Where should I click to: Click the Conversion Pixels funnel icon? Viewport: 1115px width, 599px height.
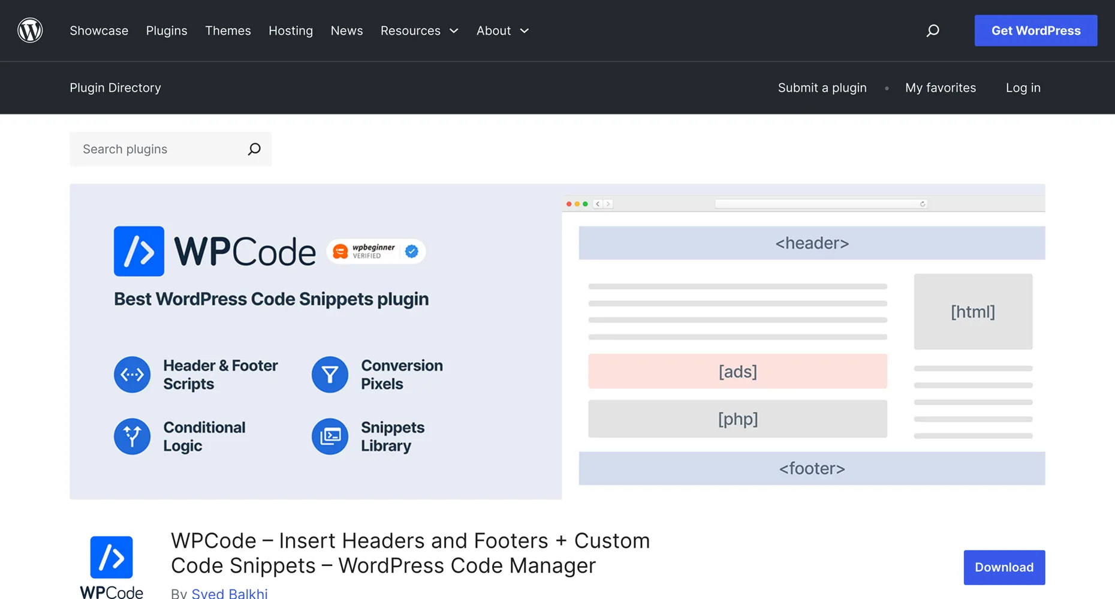(330, 375)
